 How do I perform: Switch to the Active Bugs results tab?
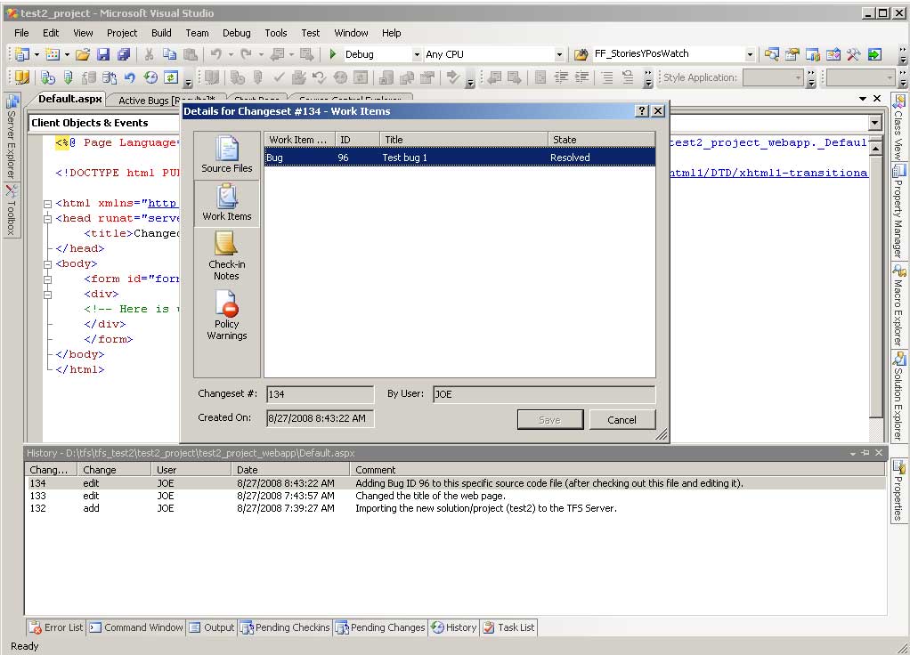coord(166,101)
